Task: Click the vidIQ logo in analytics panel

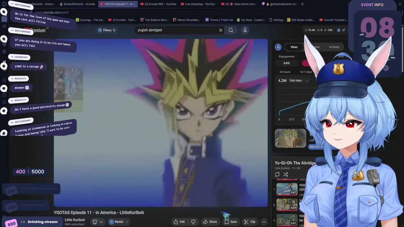Action: click(x=278, y=47)
